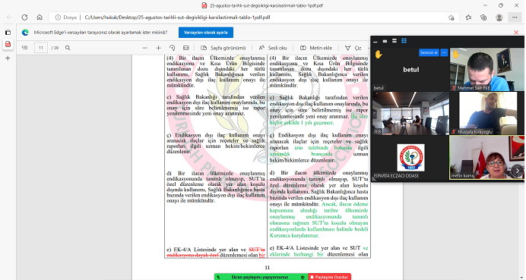Show the 'Dosya' site information
526x280 pixels.
point(65,17)
